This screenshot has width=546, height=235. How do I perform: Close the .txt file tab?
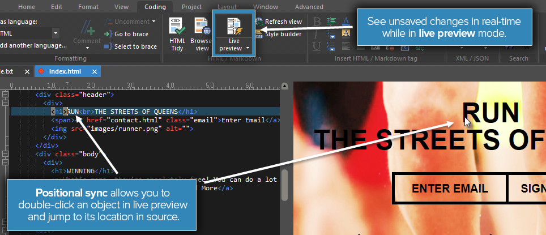coord(27,72)
